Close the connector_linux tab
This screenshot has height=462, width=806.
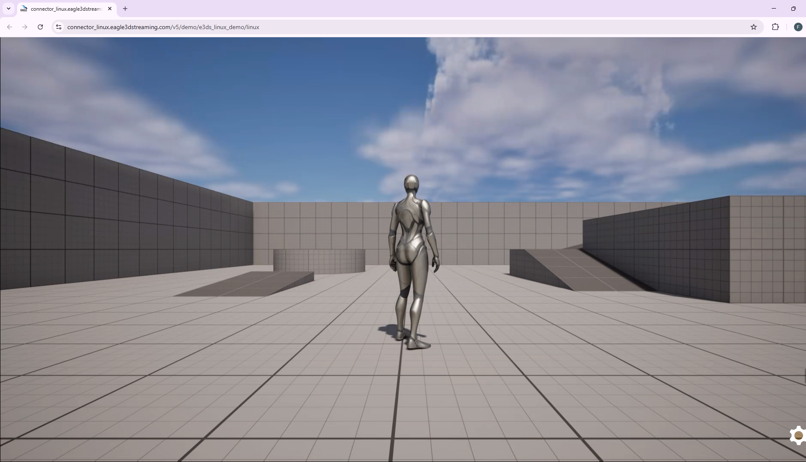coord(109,9)
